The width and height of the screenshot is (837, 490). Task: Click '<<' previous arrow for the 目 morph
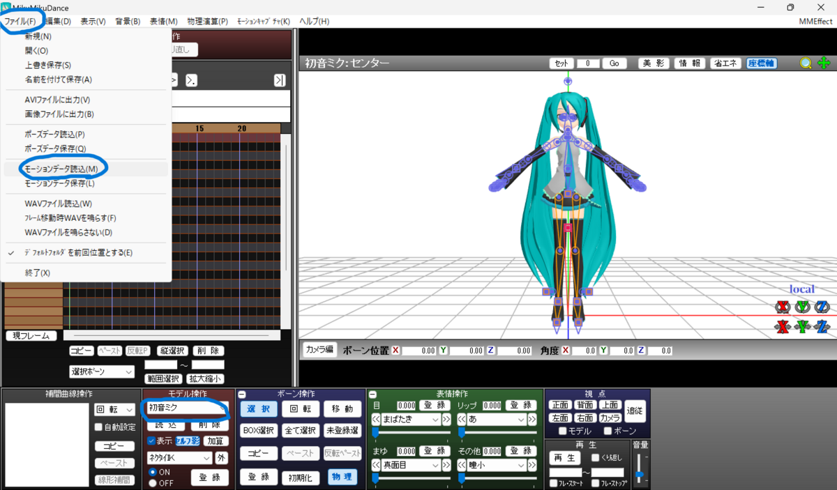(x=376, y=420)
